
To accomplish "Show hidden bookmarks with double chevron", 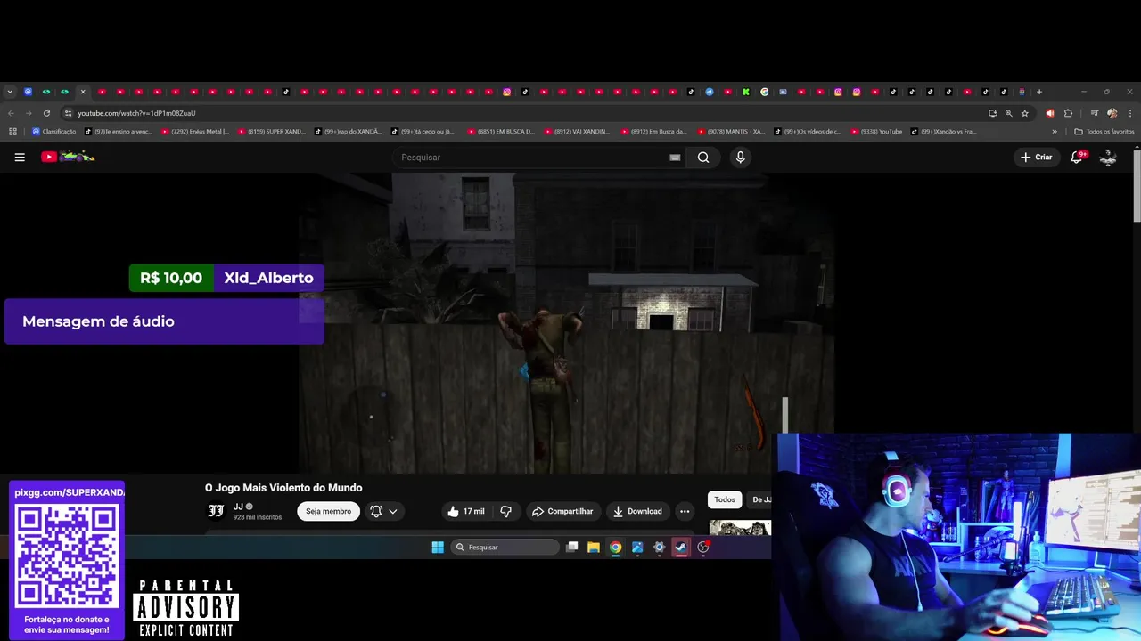I will (x=1055, y=132).
